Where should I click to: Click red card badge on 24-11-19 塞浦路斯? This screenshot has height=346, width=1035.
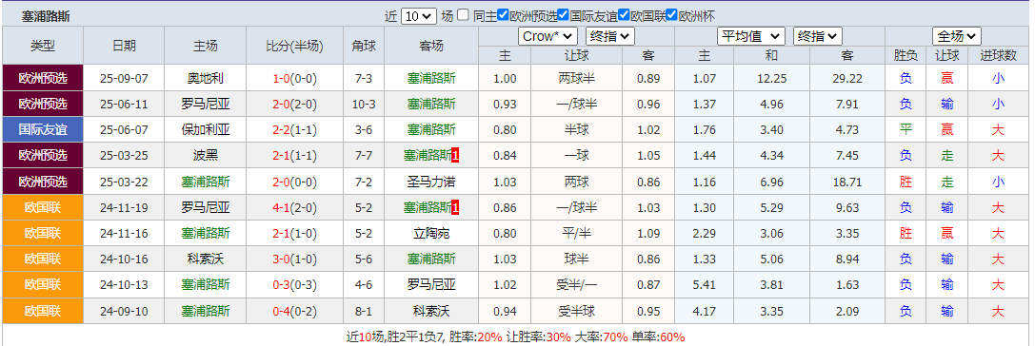click(455, 208)
